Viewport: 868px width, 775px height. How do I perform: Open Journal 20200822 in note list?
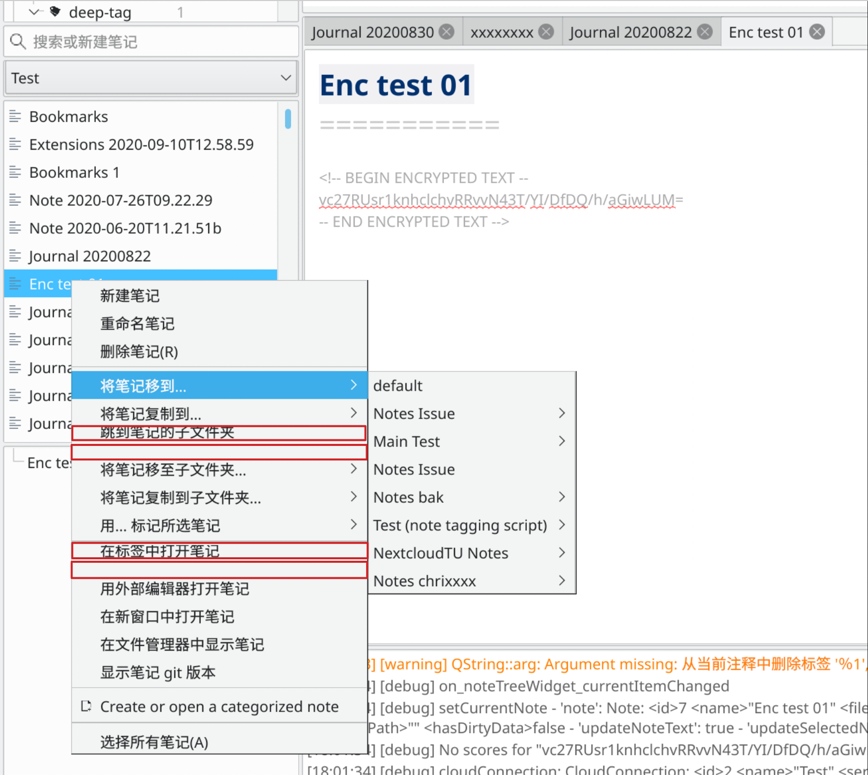click(141, 256)
